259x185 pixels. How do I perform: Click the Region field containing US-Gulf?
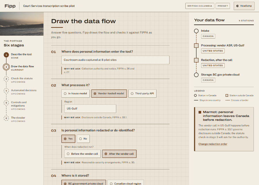click(x=90, y=109)
